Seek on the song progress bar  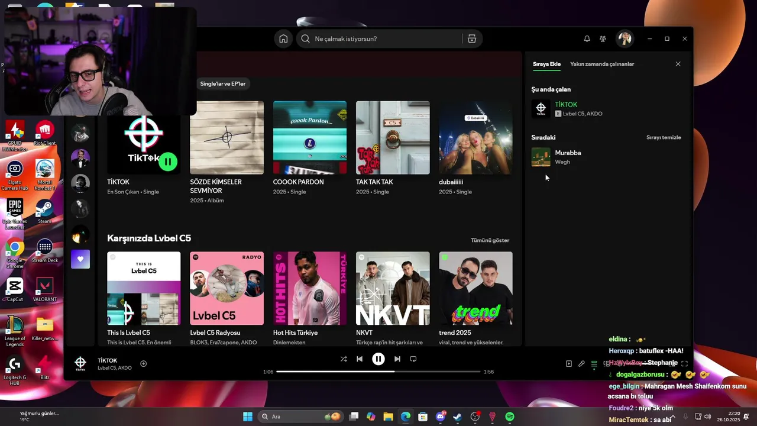click(378, 372)
